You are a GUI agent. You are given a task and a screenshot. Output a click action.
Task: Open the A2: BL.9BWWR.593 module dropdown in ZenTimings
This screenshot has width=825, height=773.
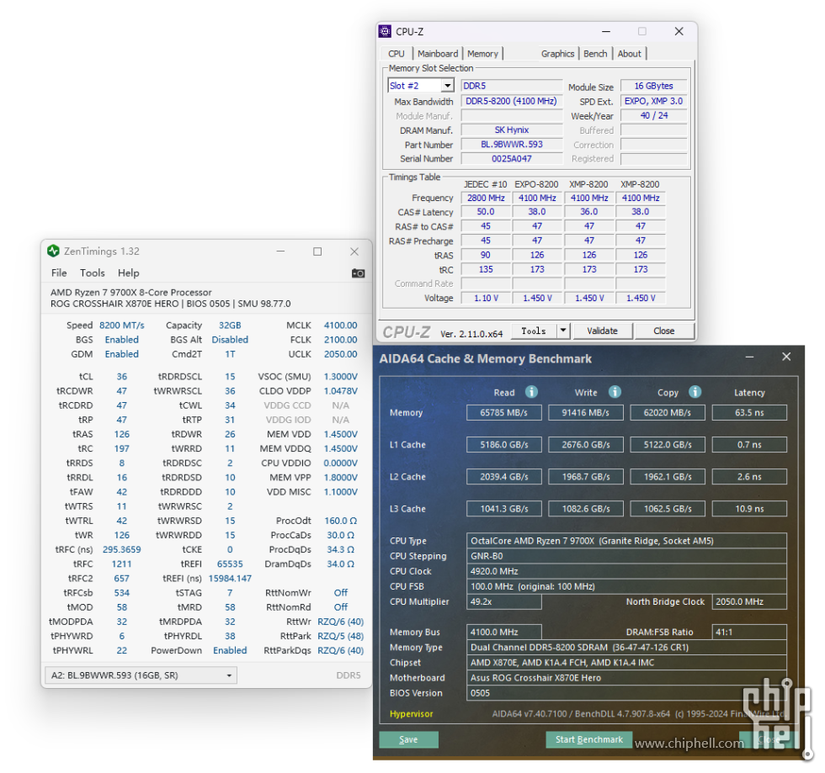pyautogui.click(x=141, y=675)
